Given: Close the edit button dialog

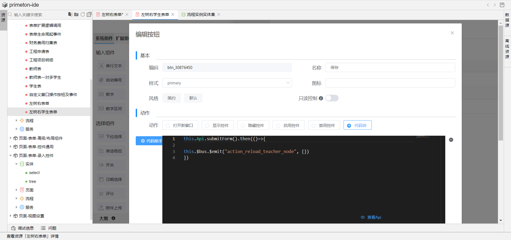Looking at the screenshot, I should (452, 33).
